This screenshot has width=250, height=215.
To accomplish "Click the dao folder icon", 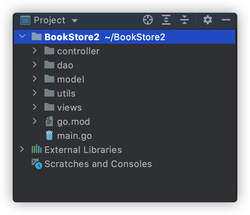I will click(x=49, y=64).
